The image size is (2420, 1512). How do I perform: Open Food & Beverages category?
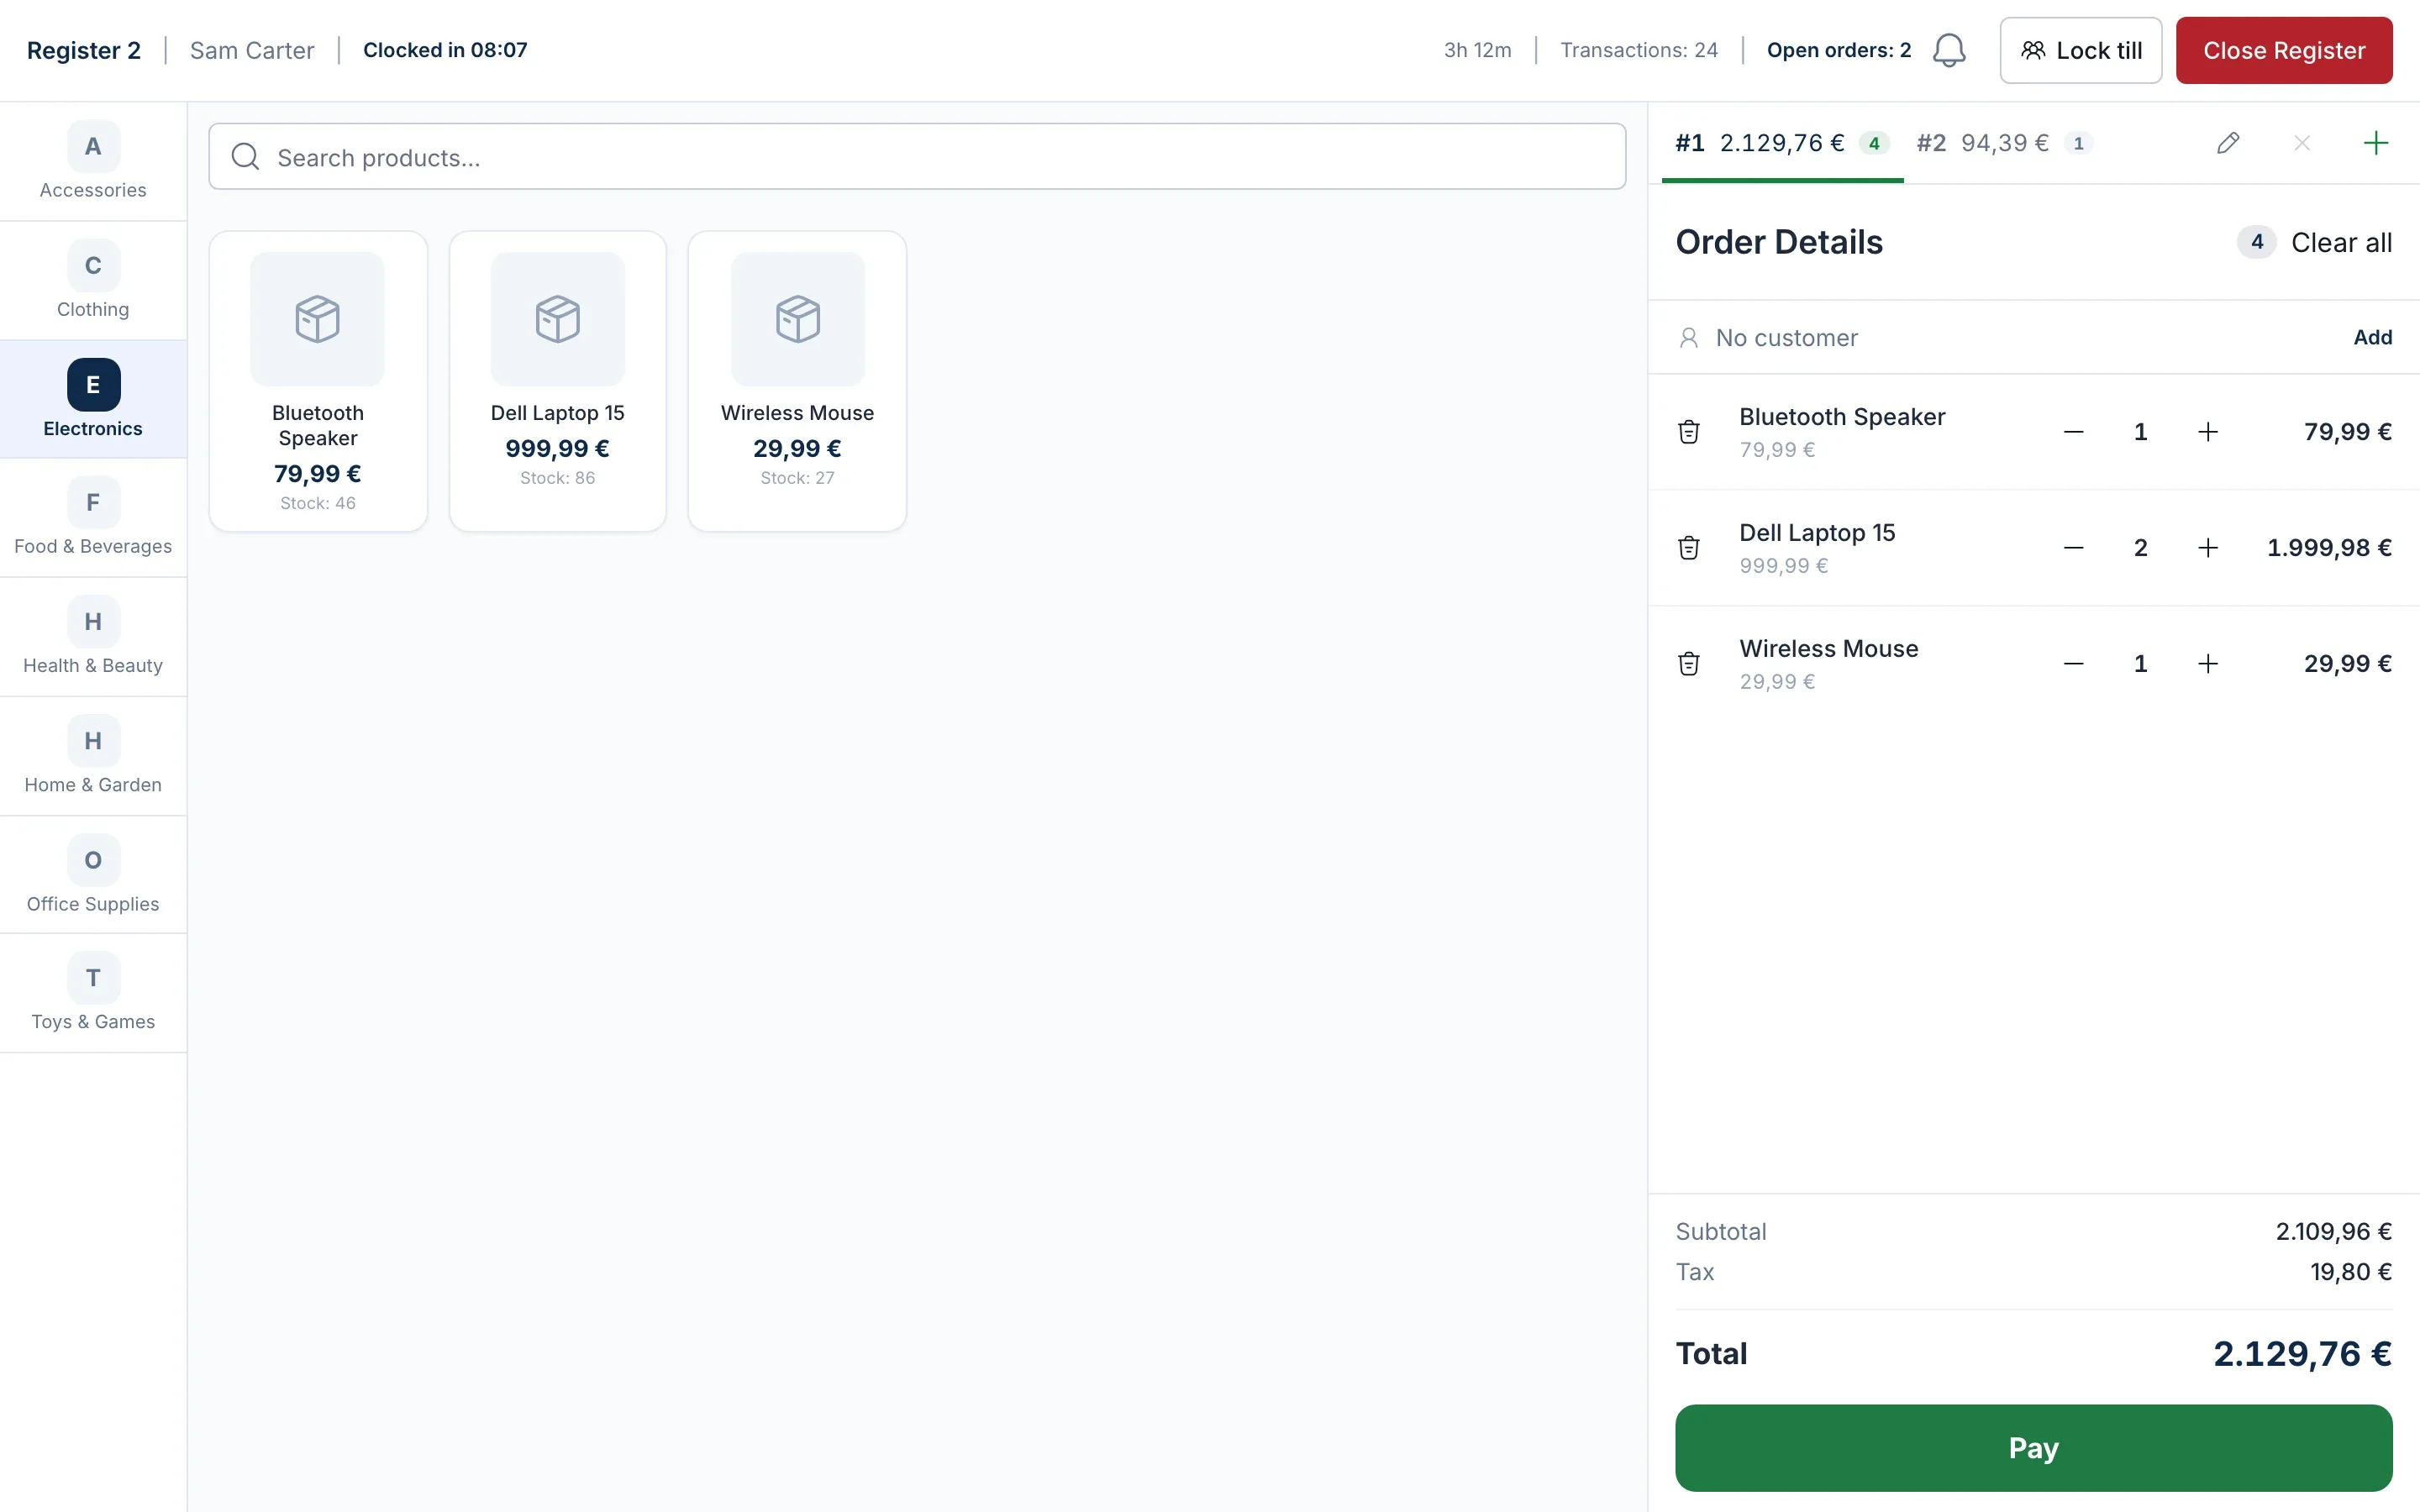pyautogui.click(x=93, y=518)
